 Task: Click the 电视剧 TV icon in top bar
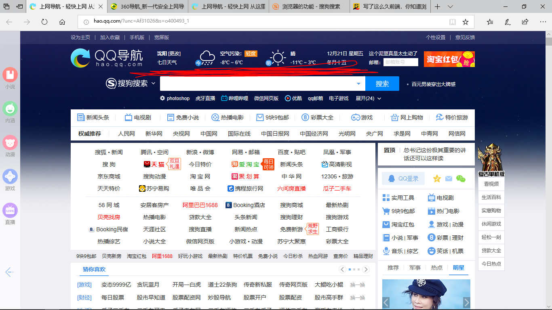(128, 117)
